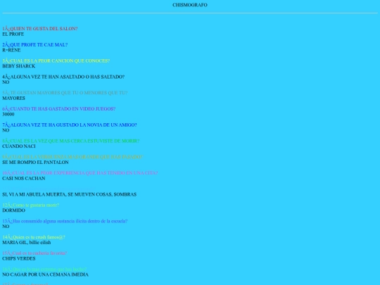Click question 1 'QUIEN TE GUSTA DEL SALON?'
This screenshot has width=380, height=285.
40,29
